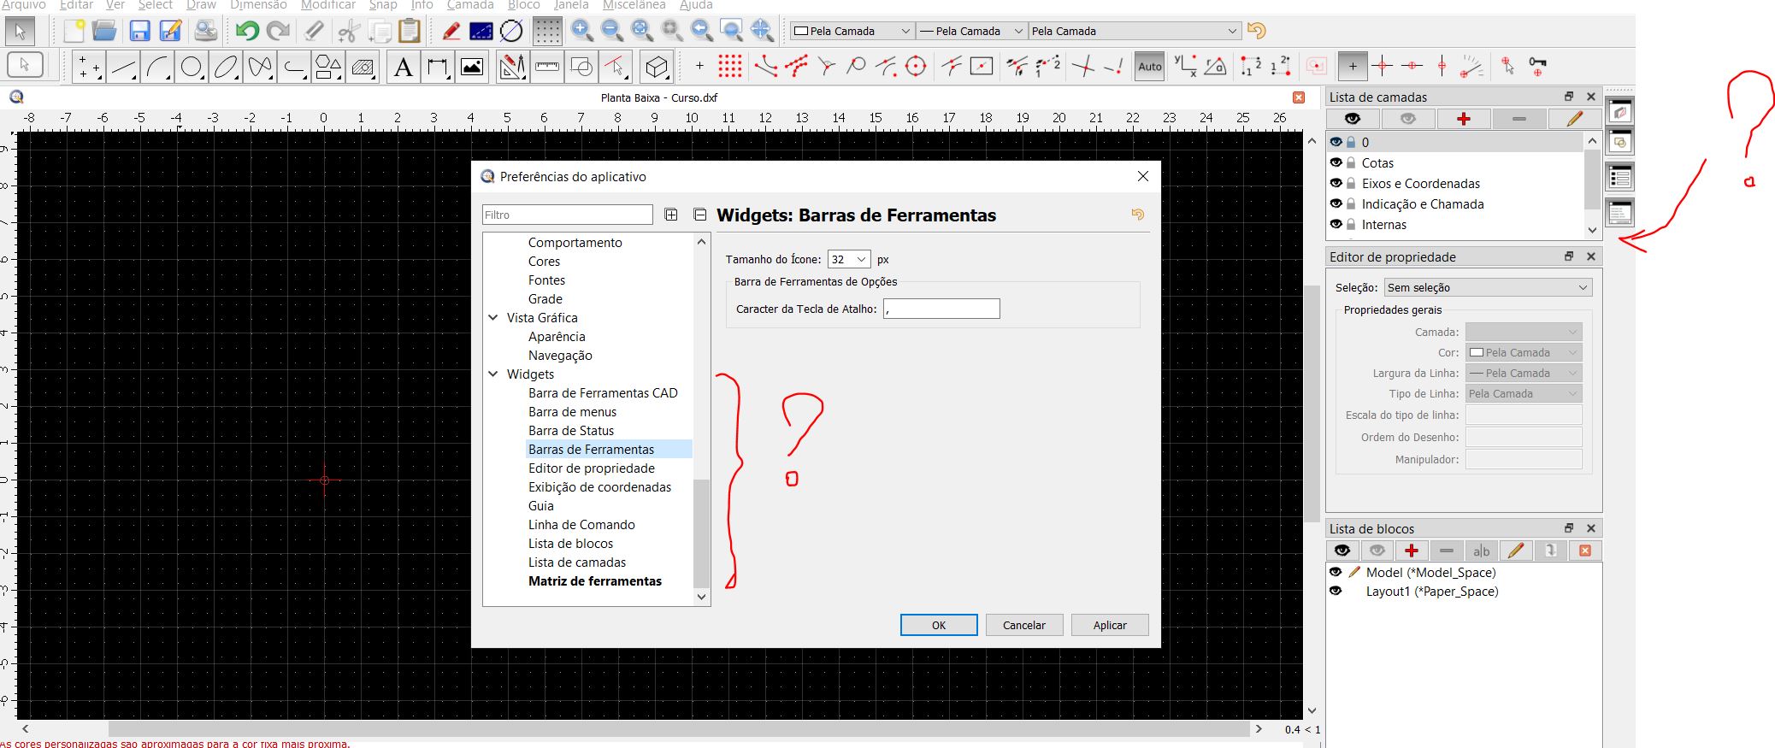The height and width of the screenshot is (748, 1775).
Task: Click the Undo arrow icon
Action: click(x=247, y=32)
